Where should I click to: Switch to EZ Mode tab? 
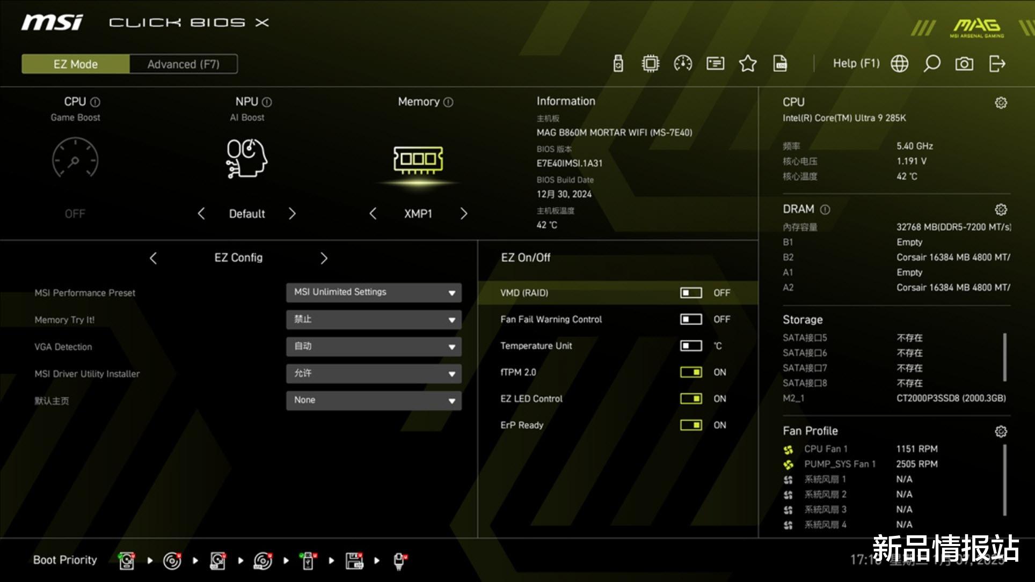(76, 64)
